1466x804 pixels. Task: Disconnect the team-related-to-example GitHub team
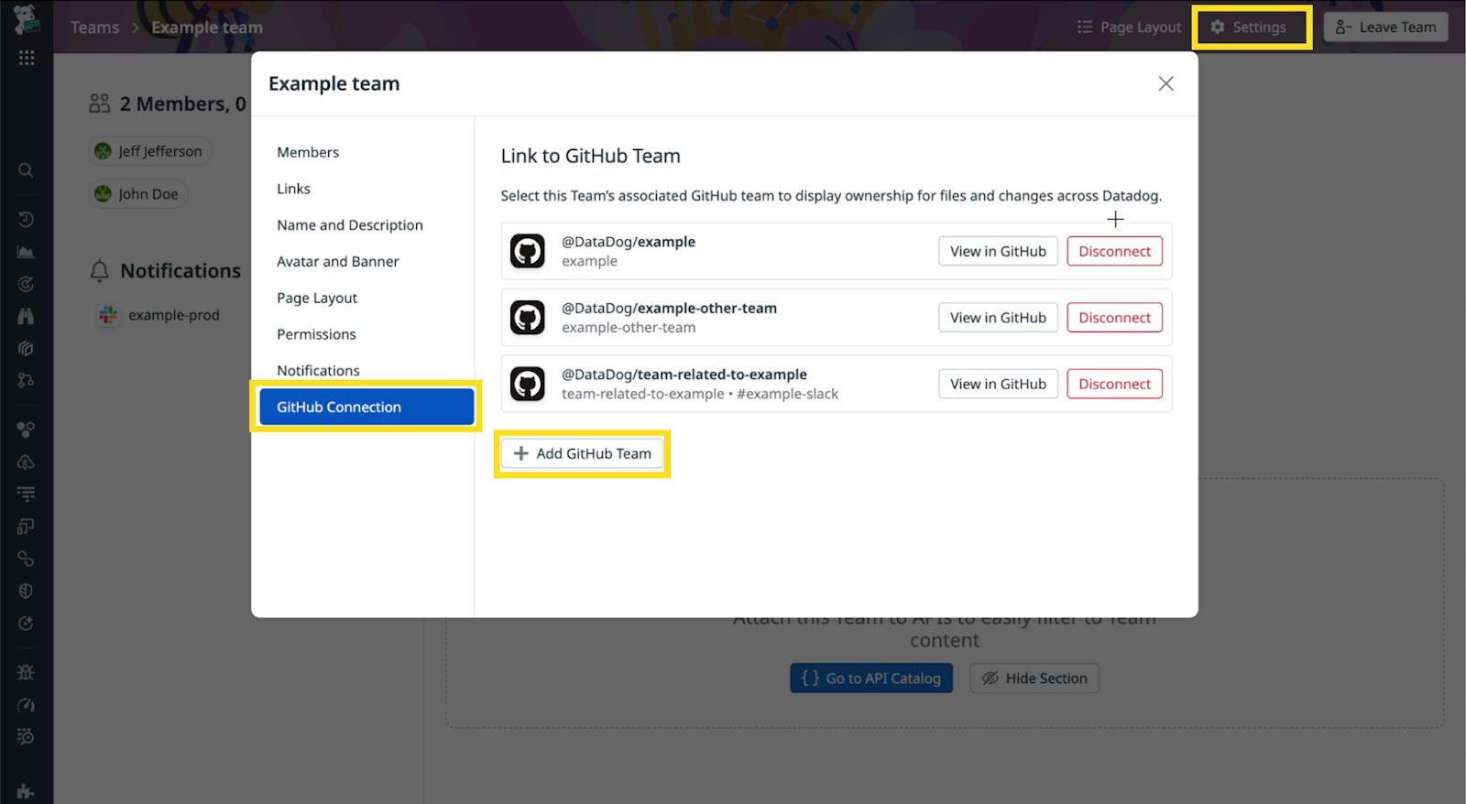point(1114,384)
